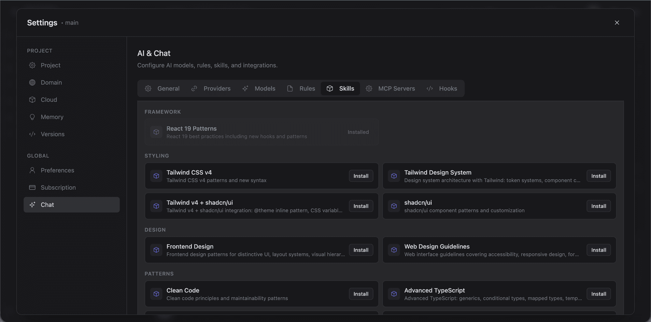Click the Chat sparkle icon in sidebar
The width and height of the screenshot is (651, 322).
pyautogui.click(x=32, y=205)
